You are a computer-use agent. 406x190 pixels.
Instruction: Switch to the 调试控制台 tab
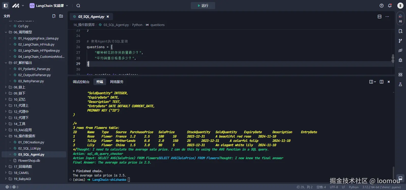tap(81, 82)
